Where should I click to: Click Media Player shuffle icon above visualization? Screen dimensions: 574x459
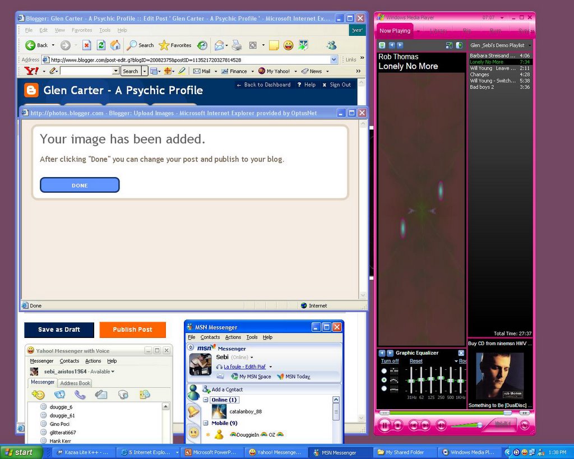point(449,45)
